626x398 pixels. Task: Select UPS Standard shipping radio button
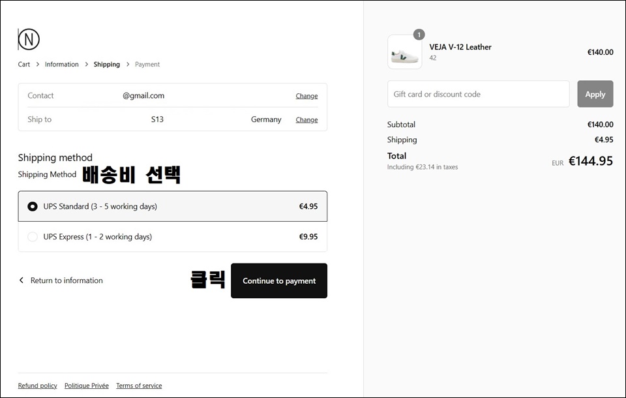point(33,207)
